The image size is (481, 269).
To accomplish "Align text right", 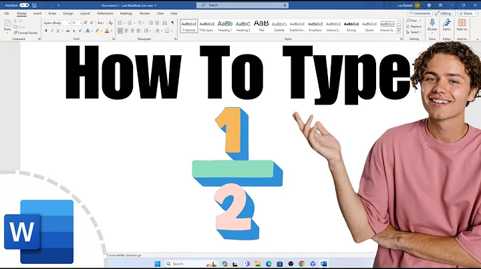I will click(132, 31).
